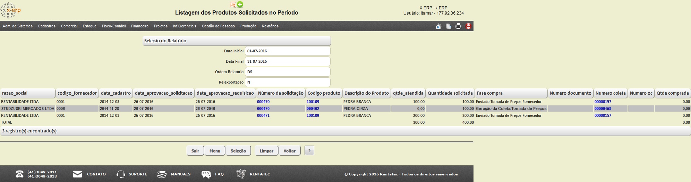Click the razao_social column header
Image resolution: width=691 pixels, height=182 pixels.
28,93
